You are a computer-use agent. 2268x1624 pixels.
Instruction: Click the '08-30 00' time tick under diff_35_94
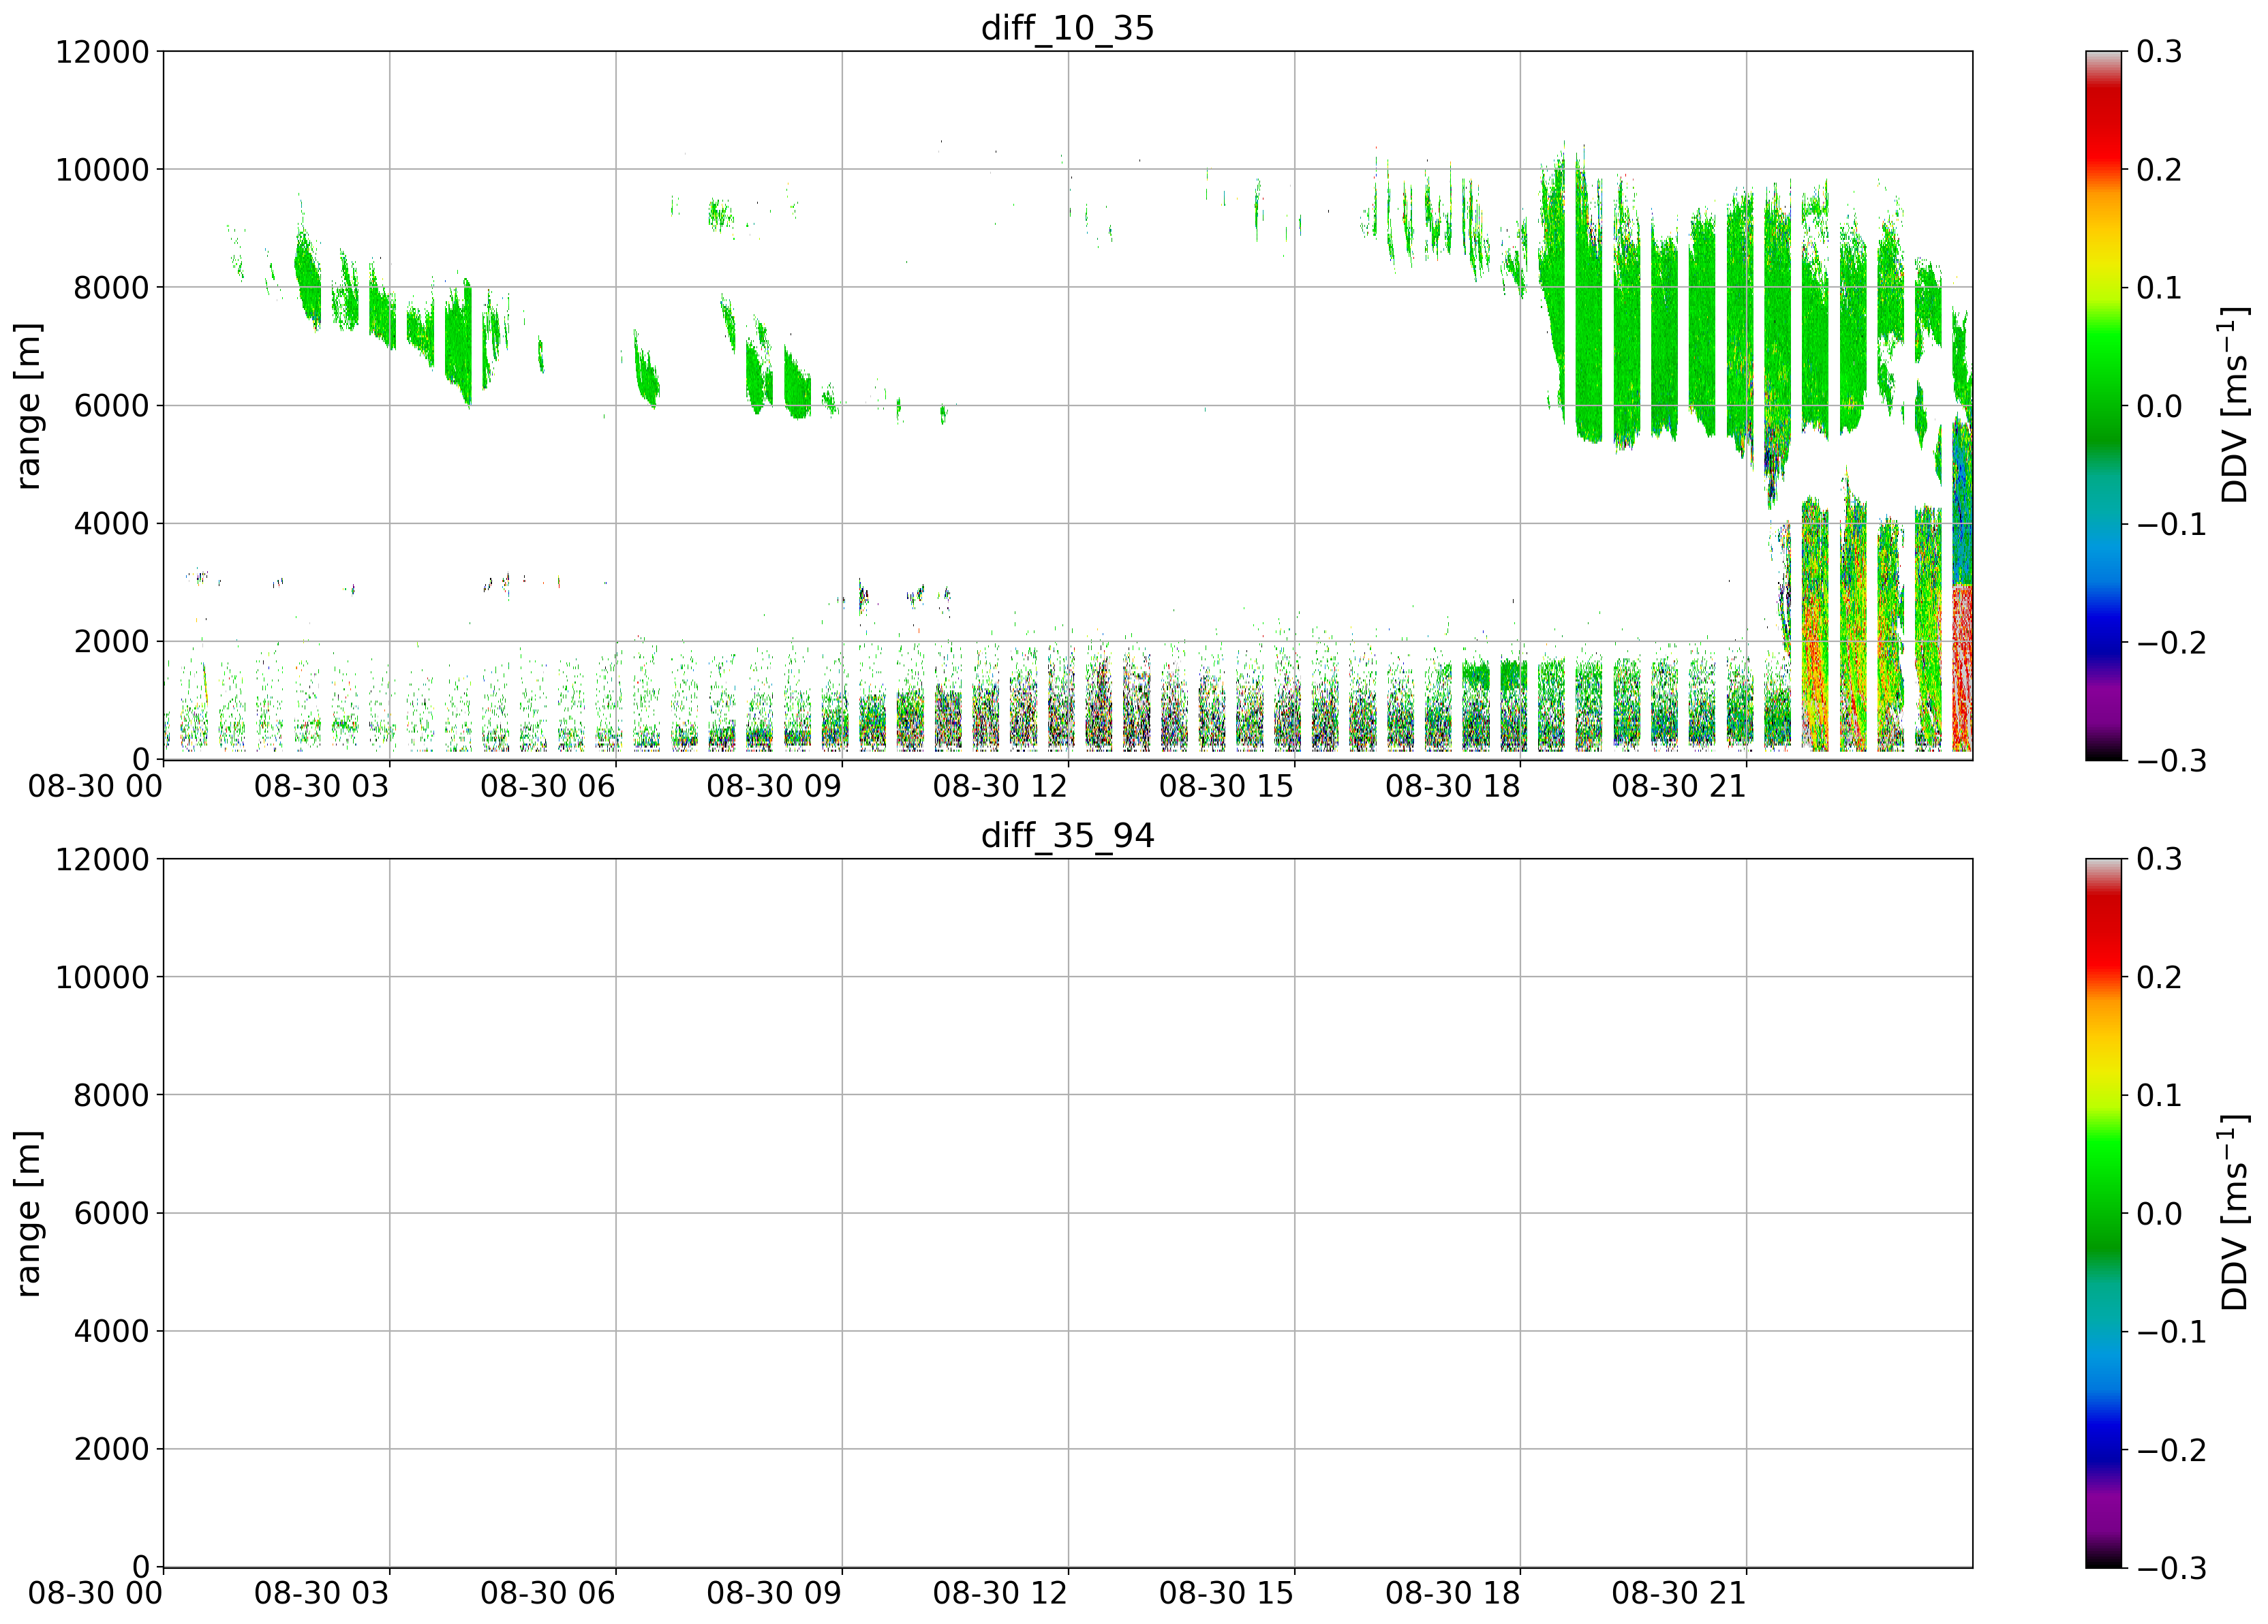95,1593
